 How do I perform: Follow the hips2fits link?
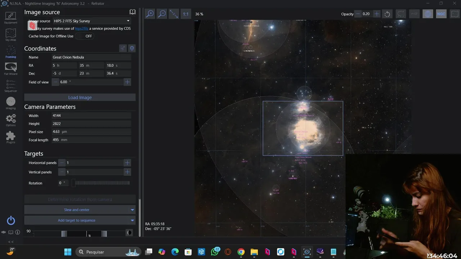82,28
